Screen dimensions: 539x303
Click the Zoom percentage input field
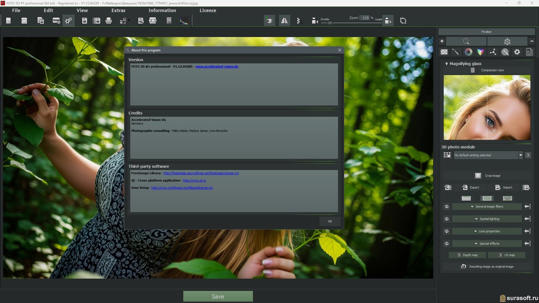[x=365, y=18]
